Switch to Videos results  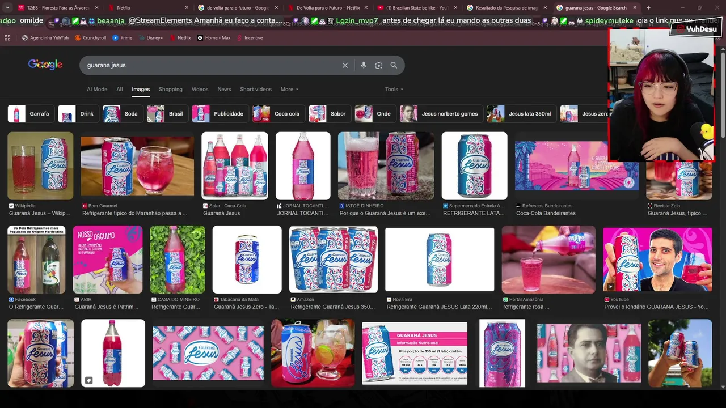200,90
